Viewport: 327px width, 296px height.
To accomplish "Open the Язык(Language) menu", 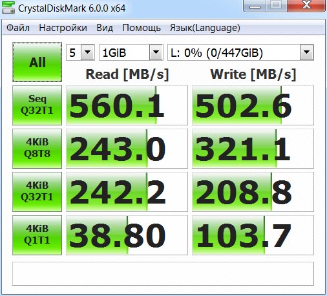I will 205,28.
